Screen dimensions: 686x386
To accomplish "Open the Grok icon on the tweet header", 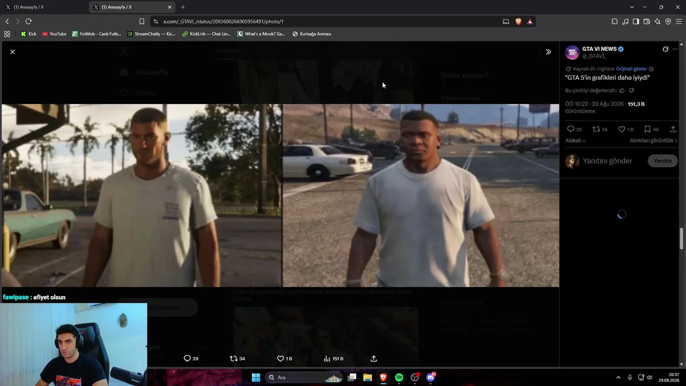I will (x=665, y=49).
